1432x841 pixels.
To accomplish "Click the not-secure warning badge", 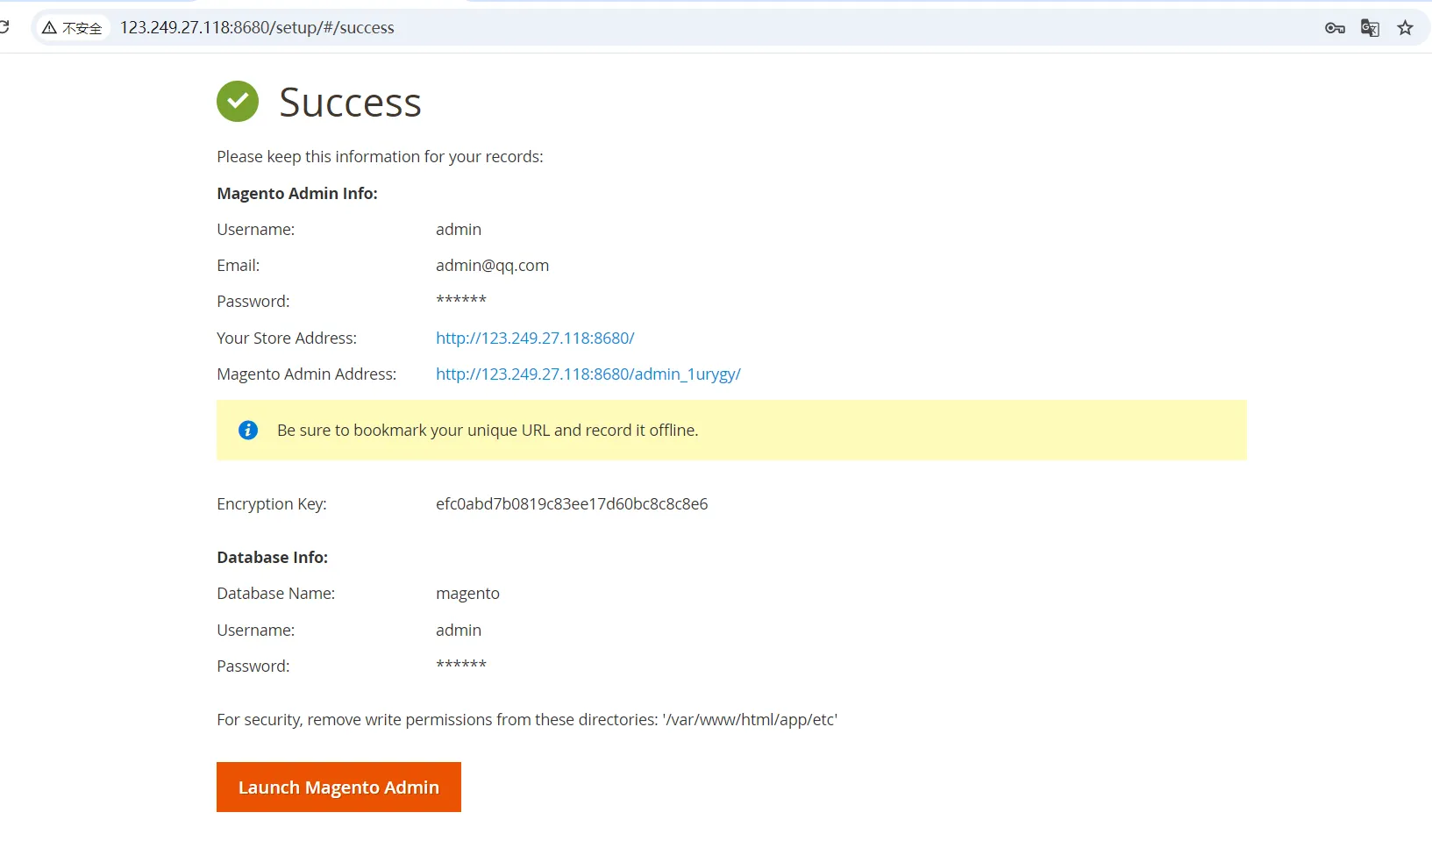I will 73,28.
